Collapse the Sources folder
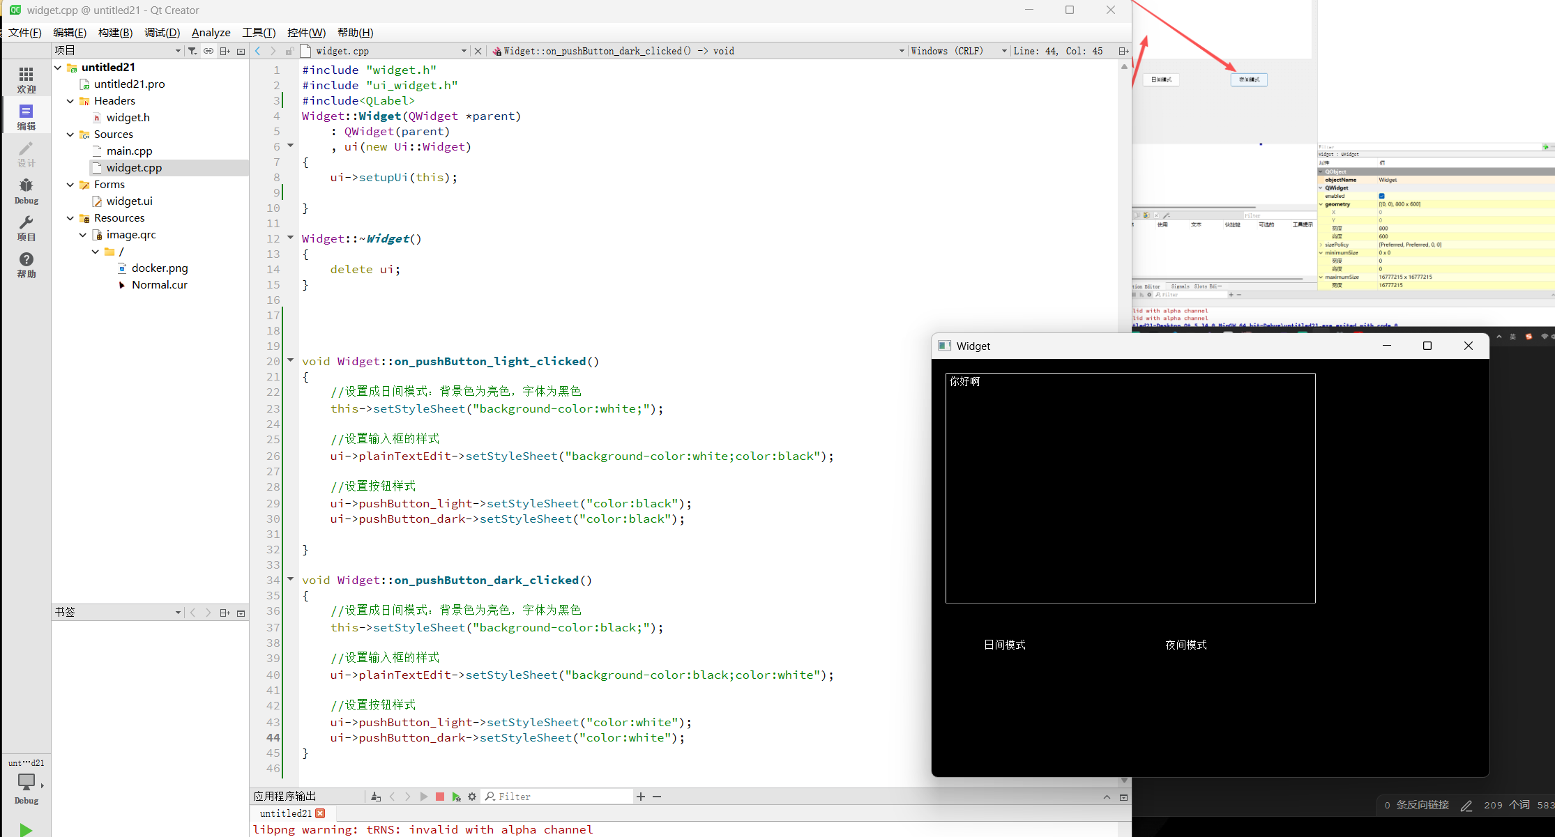Viewport: 1555px width, 837px height. (x=70, y=135)
